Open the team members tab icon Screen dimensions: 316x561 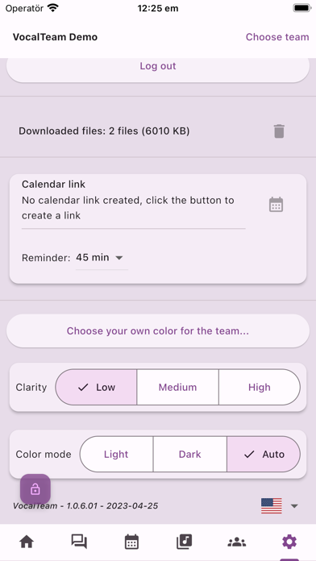tap(237, 542)
